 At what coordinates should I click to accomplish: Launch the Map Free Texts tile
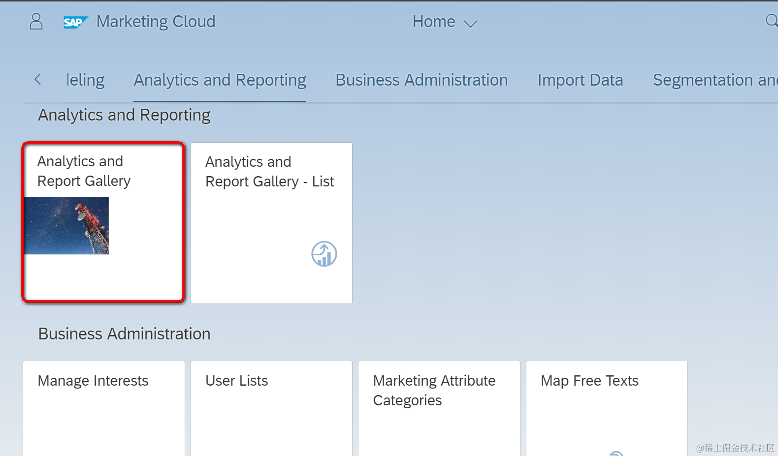pos(606,408)
